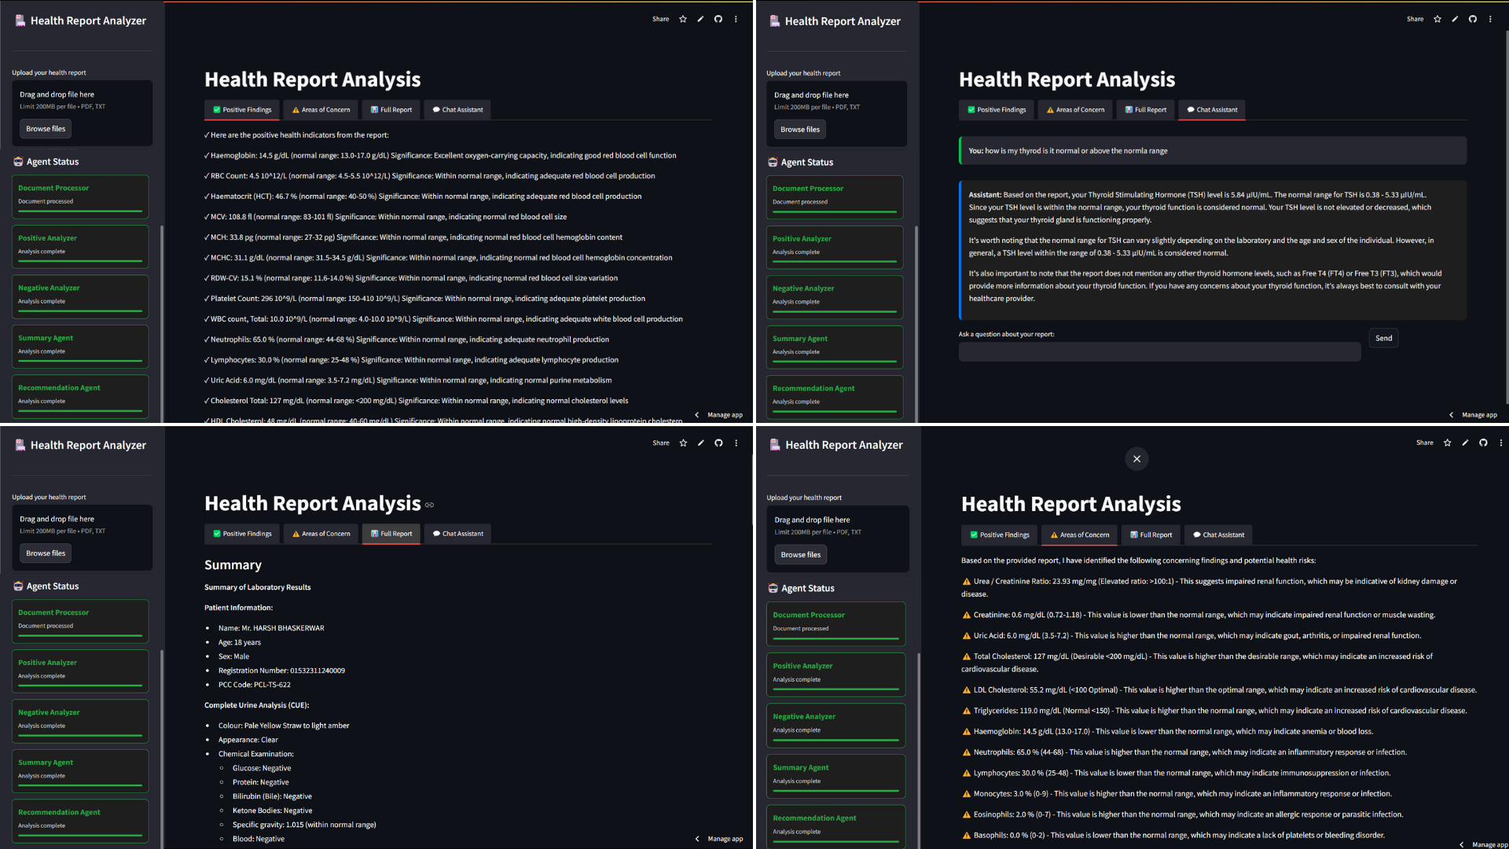
Task: Switch to Chat Assistant tab from the Summary view
Action: click(457, 534)
